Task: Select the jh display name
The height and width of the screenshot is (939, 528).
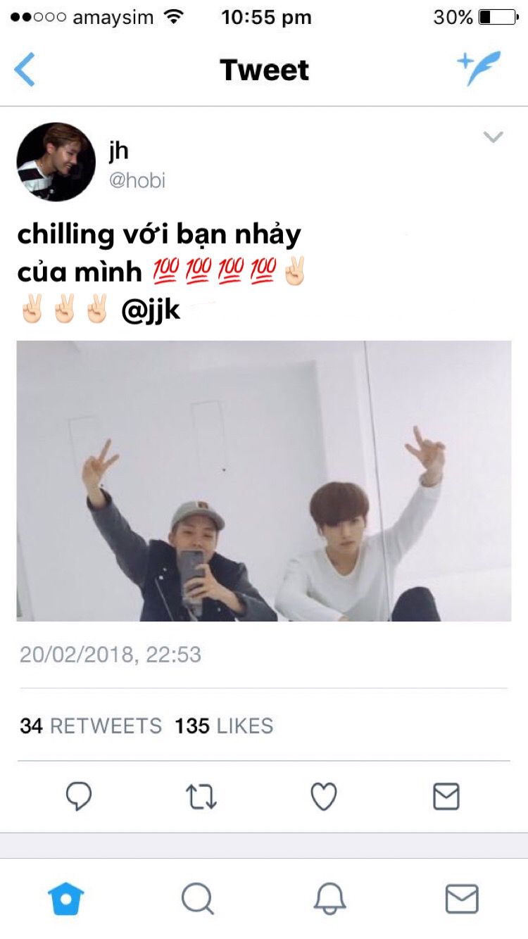Action: click(118, 151)
